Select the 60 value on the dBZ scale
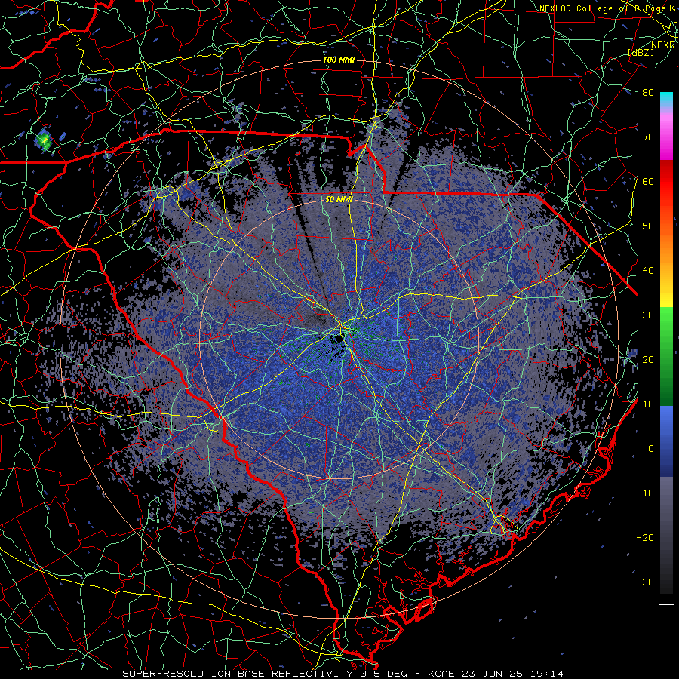The height and width of the screenshot is (679, 679). [648, 181]
